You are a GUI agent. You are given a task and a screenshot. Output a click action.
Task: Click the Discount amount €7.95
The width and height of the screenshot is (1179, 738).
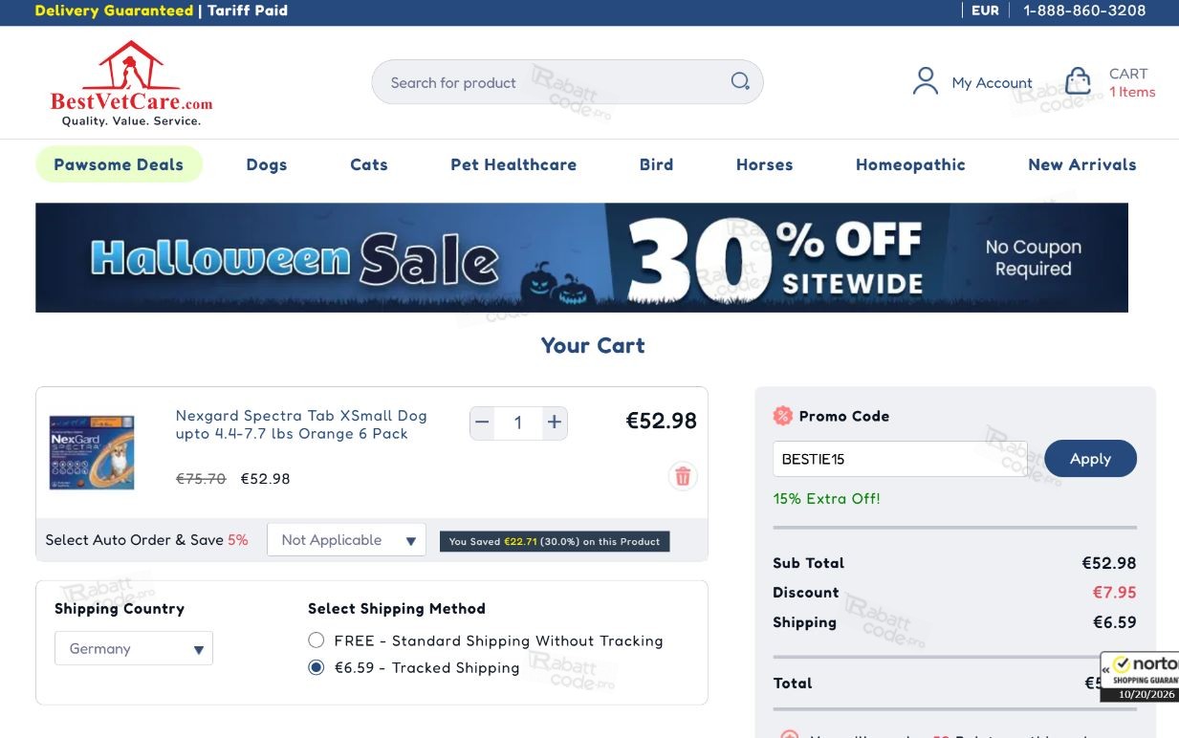1114,593
